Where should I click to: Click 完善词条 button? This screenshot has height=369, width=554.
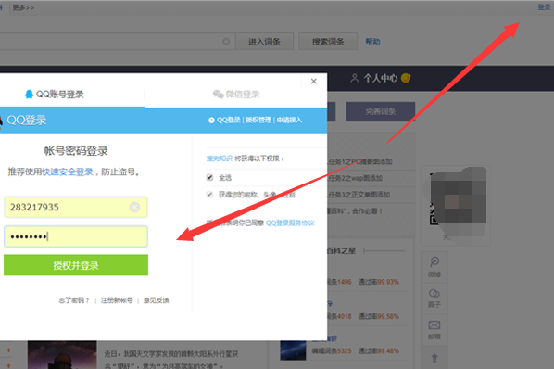click(x=381, y=111)
